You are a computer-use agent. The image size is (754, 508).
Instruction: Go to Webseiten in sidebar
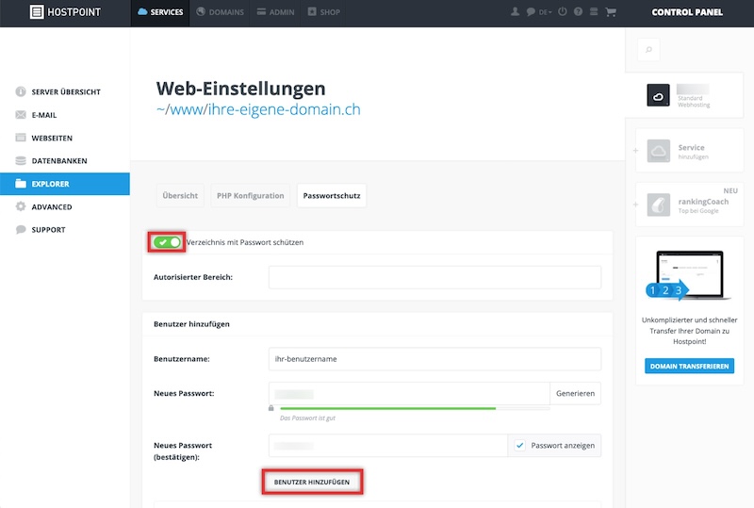pos(65,138)
